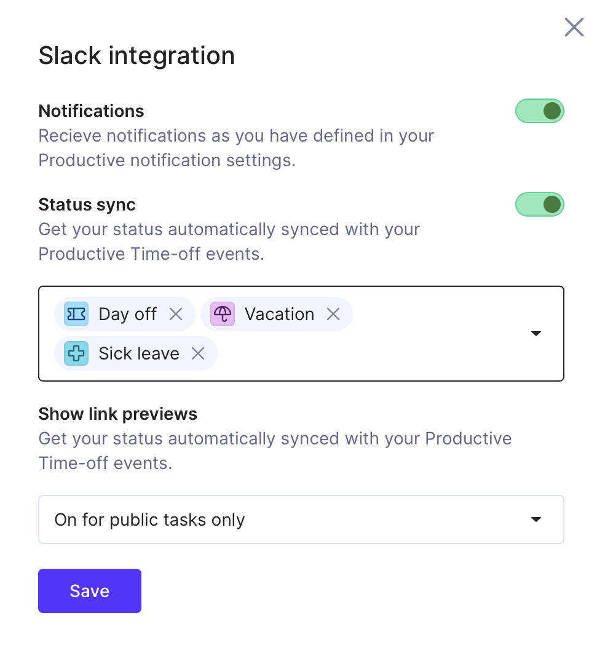Remove the Vacation tag
Viewport: 605px width, 650px height.
(x=333, y=314)
